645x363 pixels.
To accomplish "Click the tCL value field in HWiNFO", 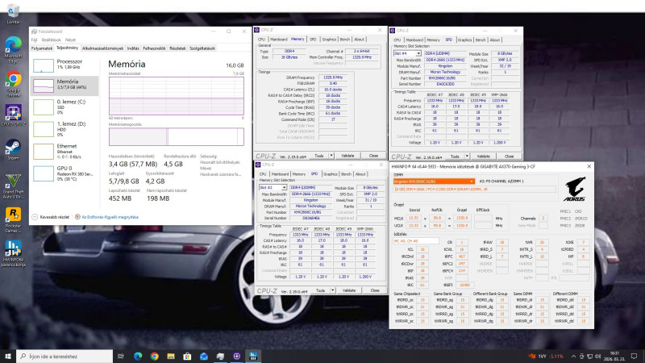I will 422,249.
